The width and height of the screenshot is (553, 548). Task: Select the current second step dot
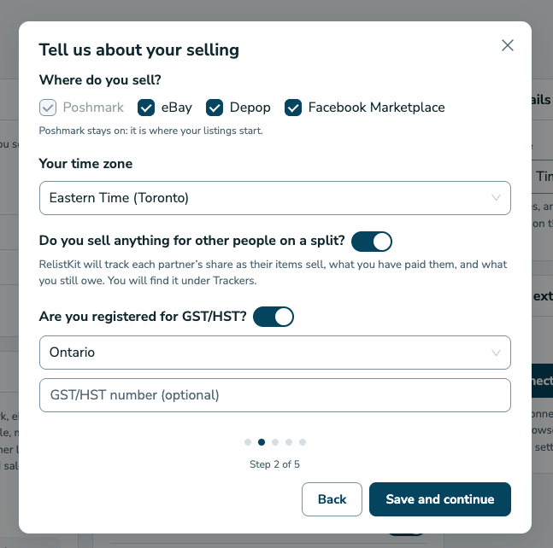(x=262, y=442)
